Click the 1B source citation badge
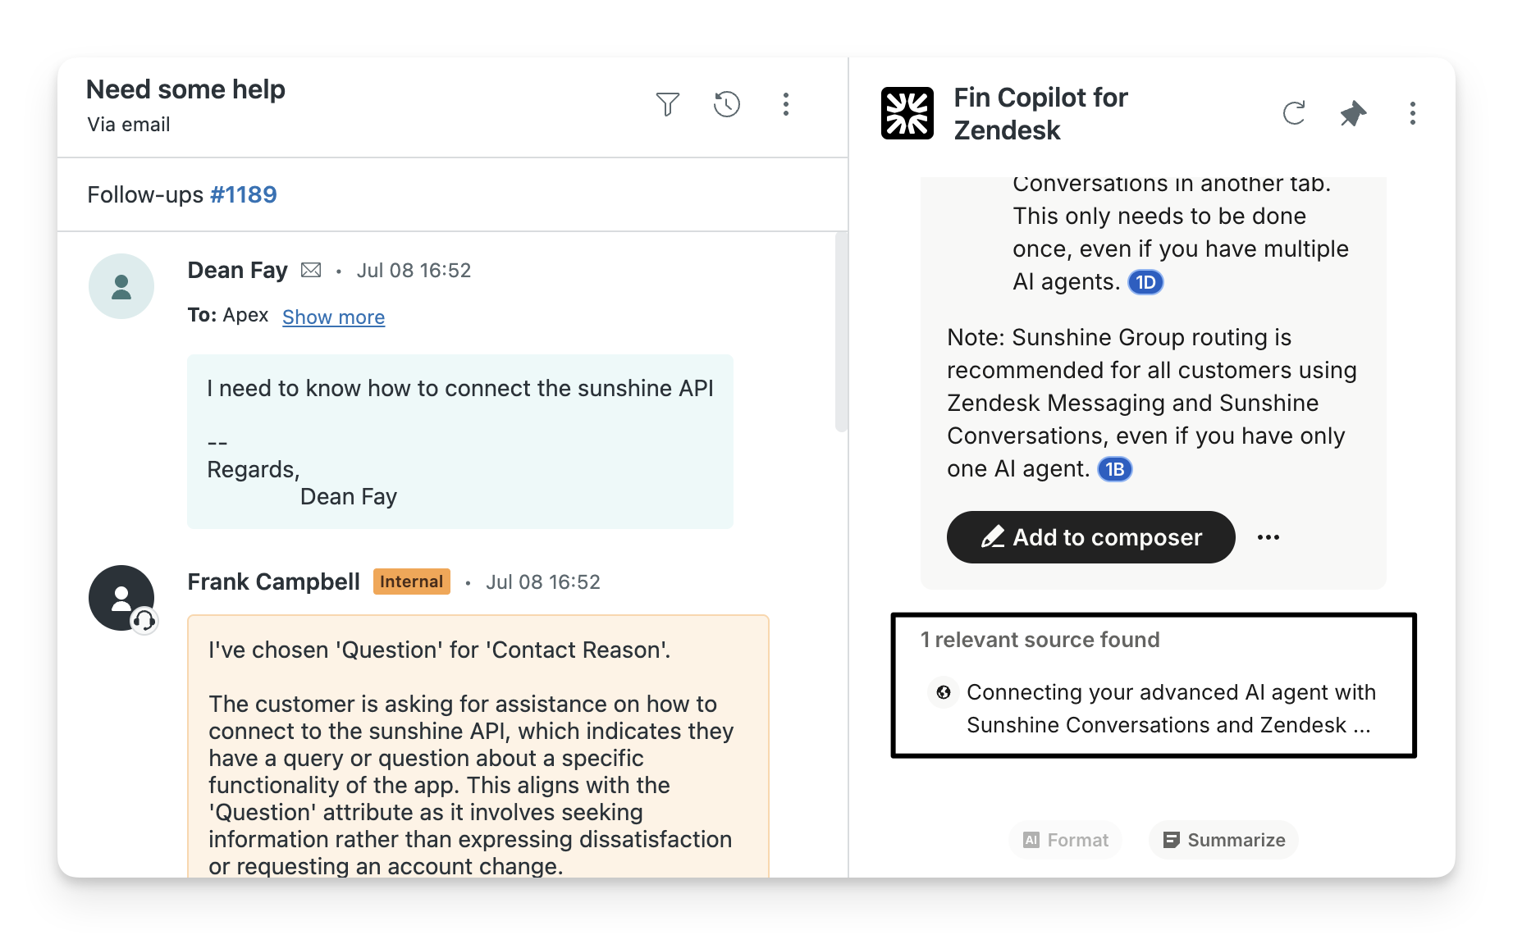This screenshot has height=935, width=1513. coord(1114,469)
